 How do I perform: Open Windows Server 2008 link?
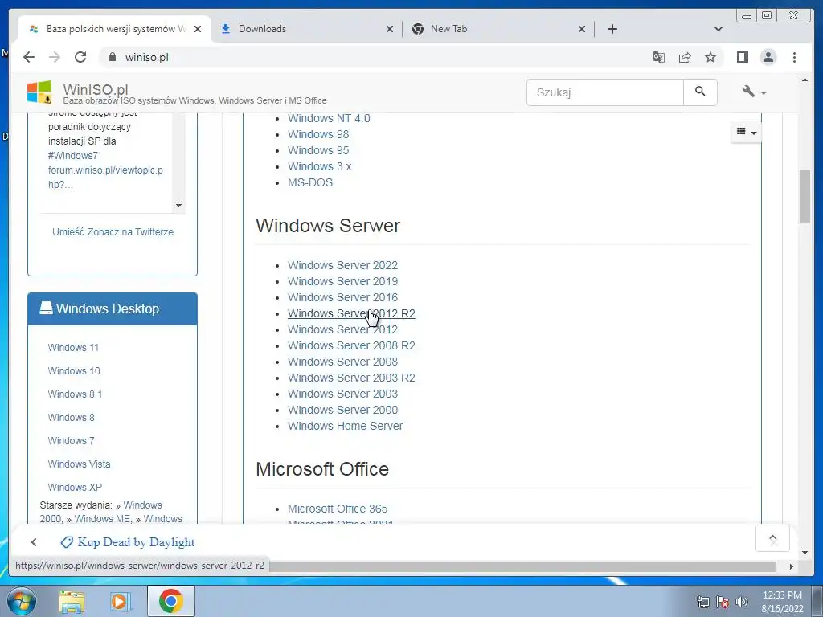coord(342,362)
